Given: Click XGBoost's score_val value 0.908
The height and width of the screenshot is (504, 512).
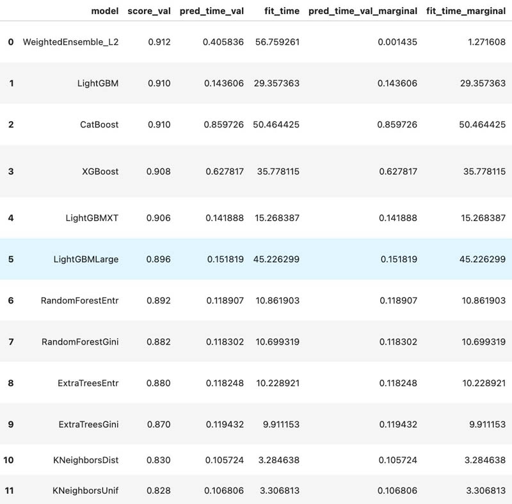Looking at the screenshot, I should [158, 172].
